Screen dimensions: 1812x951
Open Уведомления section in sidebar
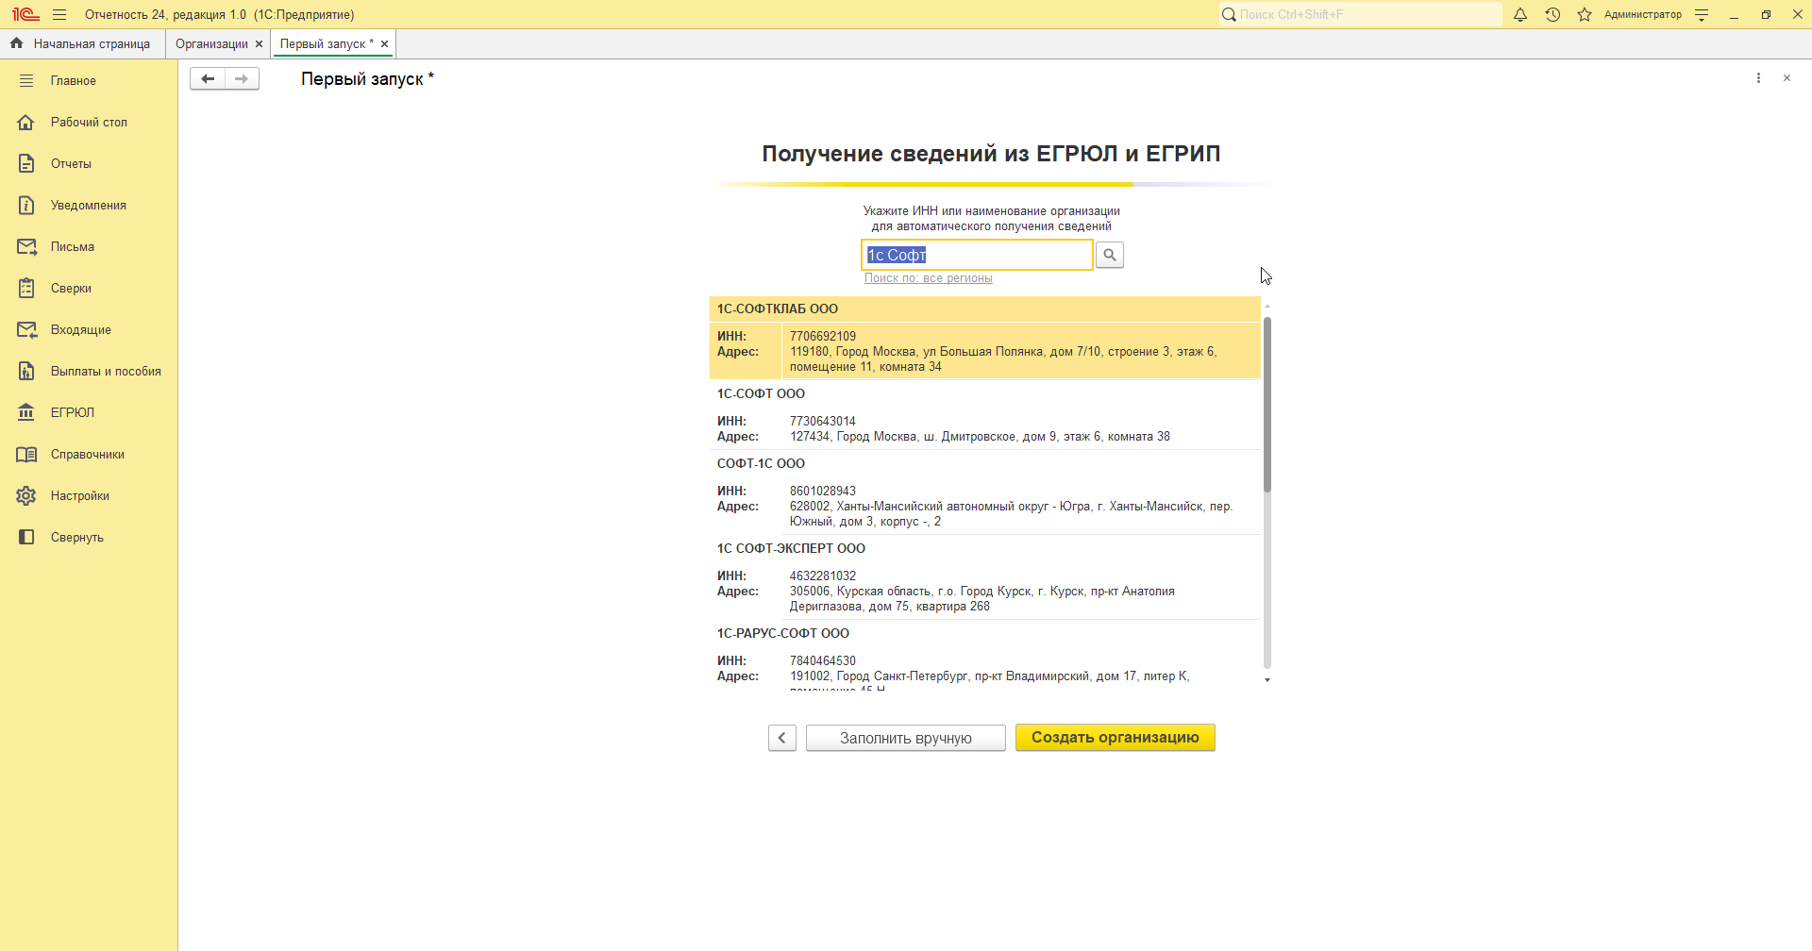[89, 205]
